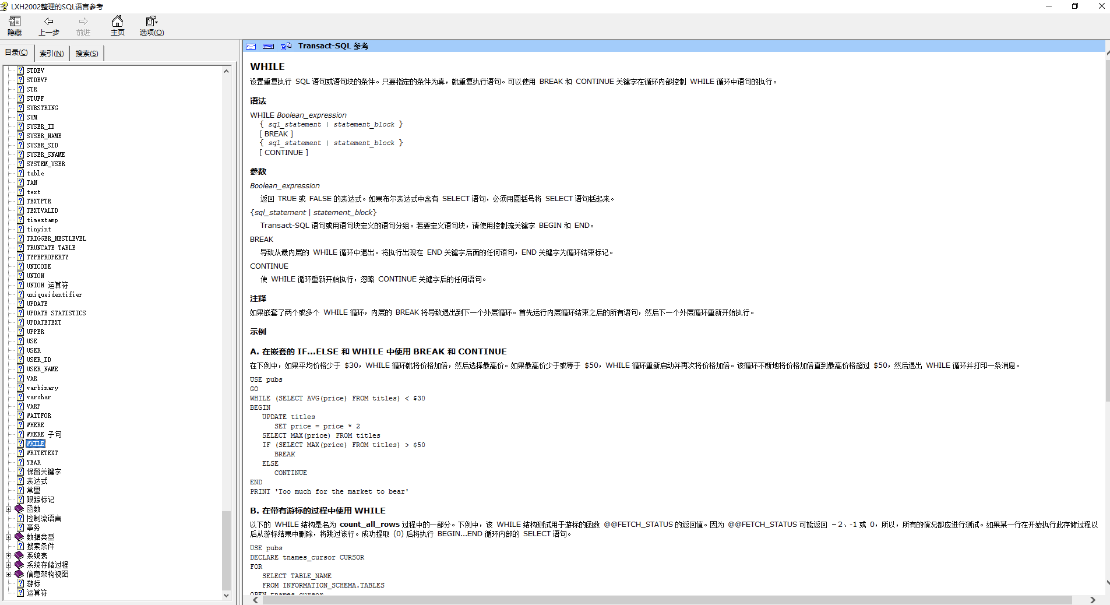Click the topic page icon beside UPDATE STATISTICS
Viewport: 1110px width, 605px height.
pos(20,313)
